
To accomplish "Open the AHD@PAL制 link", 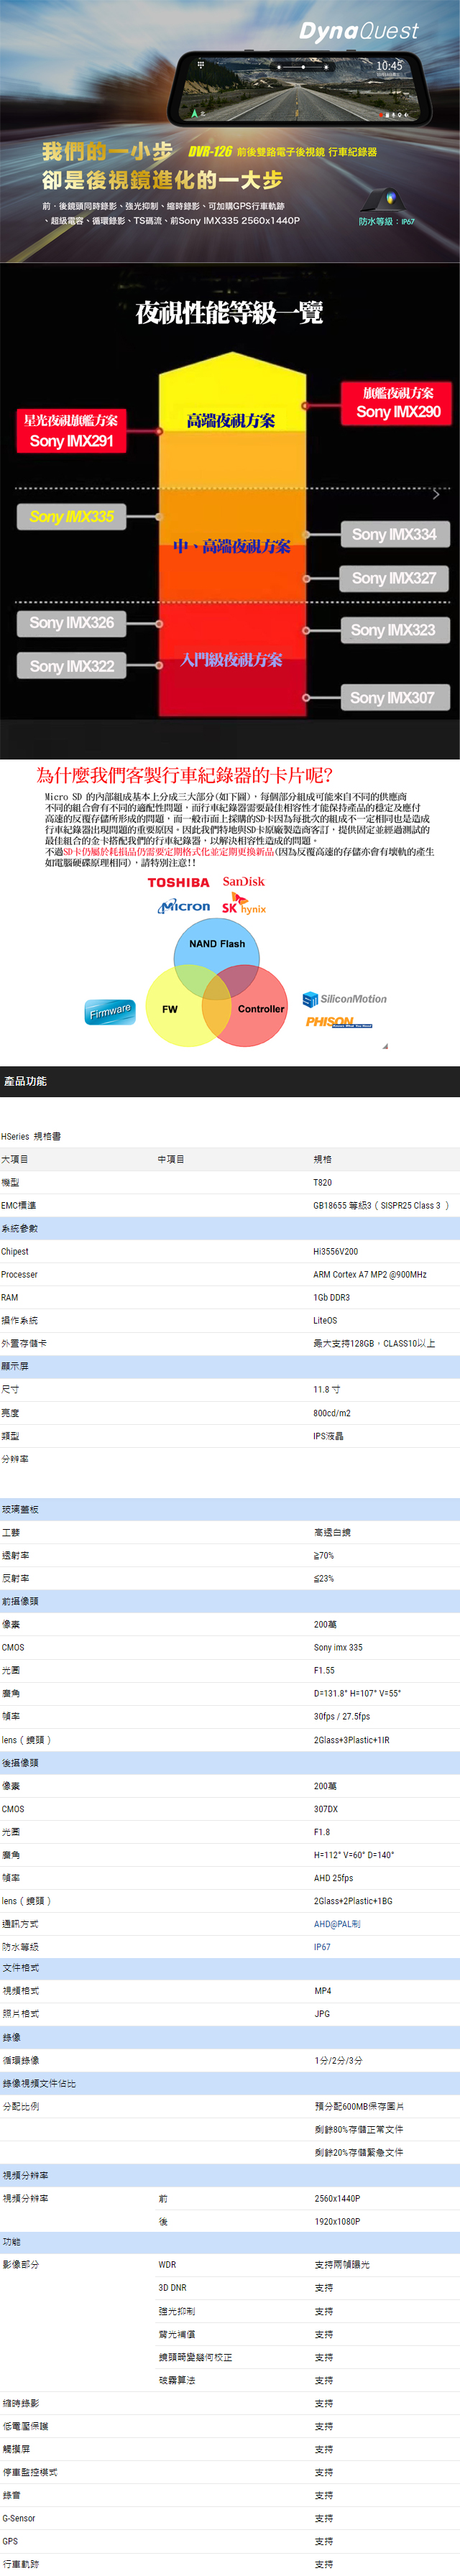I will pos(337,1924).
